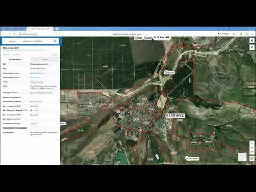Click the zoom-to-object icon beside plan links

point(53,55)
